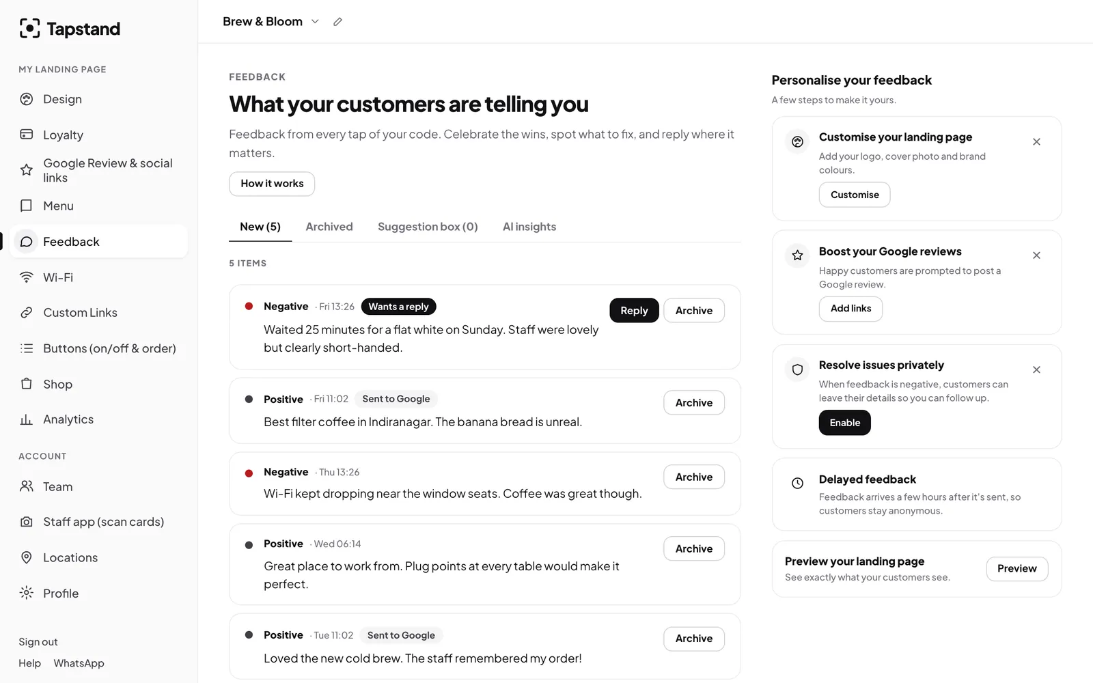Screen dimensions: 1093x683
Task: Reply to the flat white negative feedback
Action: (x=634, y=311)
